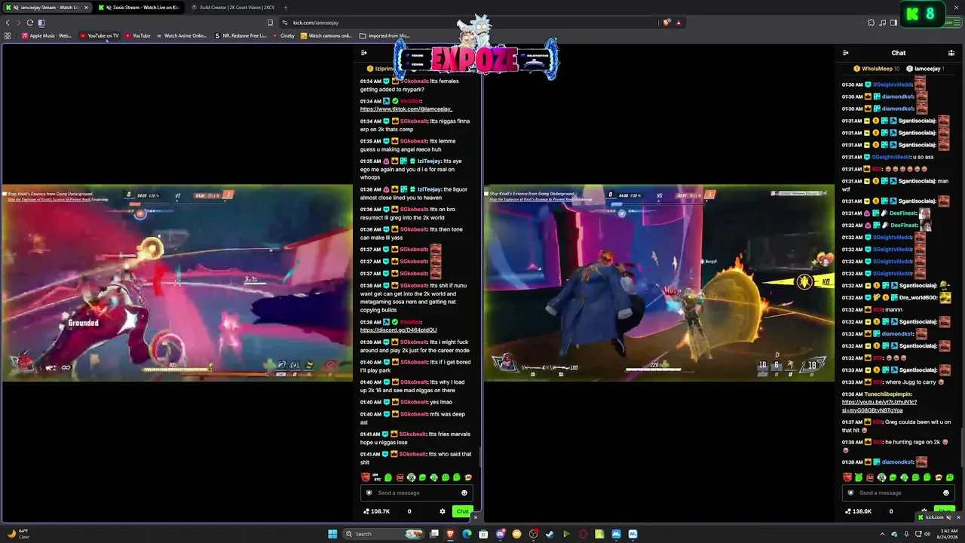Open the emoji picker in right chat
Screen dimensions: 965x543
point(946,492)
